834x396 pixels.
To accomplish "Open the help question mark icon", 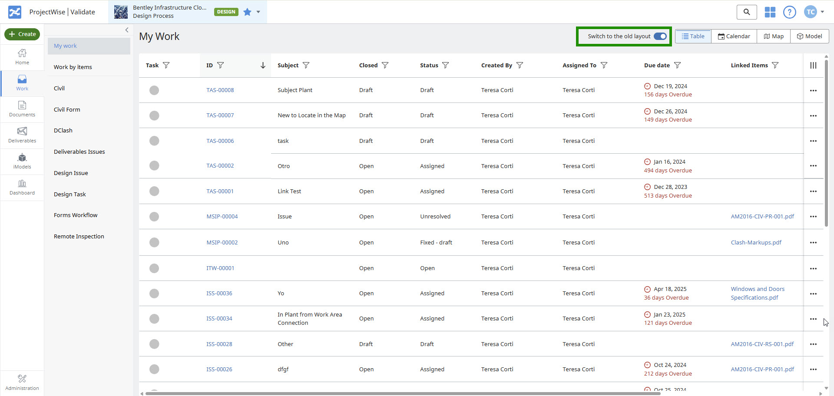I will coord(789,12).
